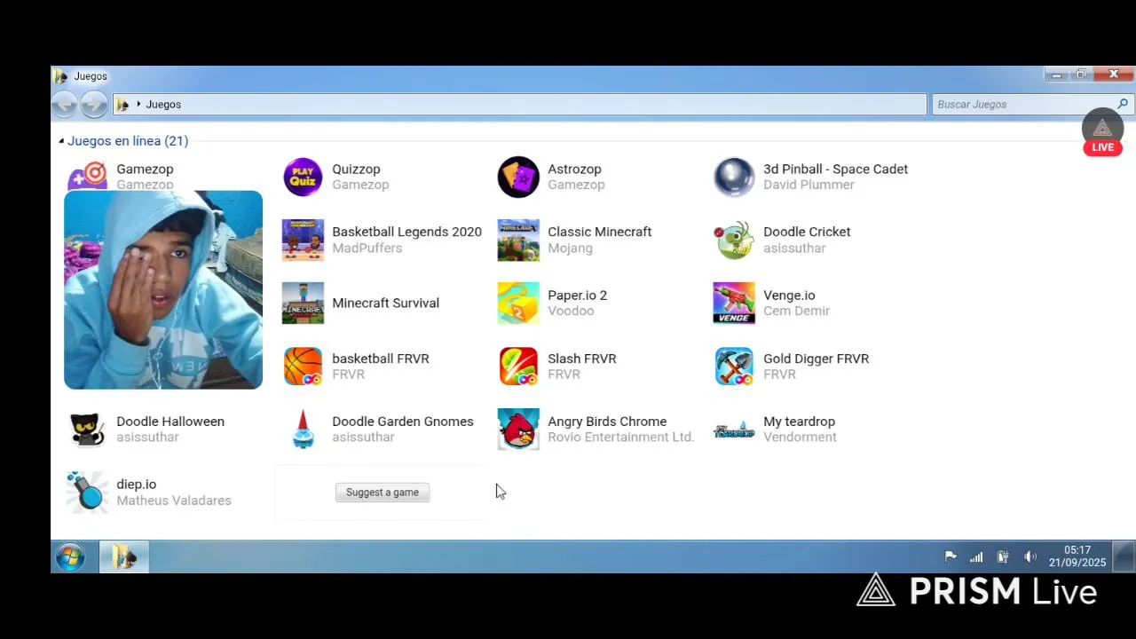This screenshot has height=639, width=1136.
Task: Open the Gold Digger FRVR icon
Action: pos(734,366)
